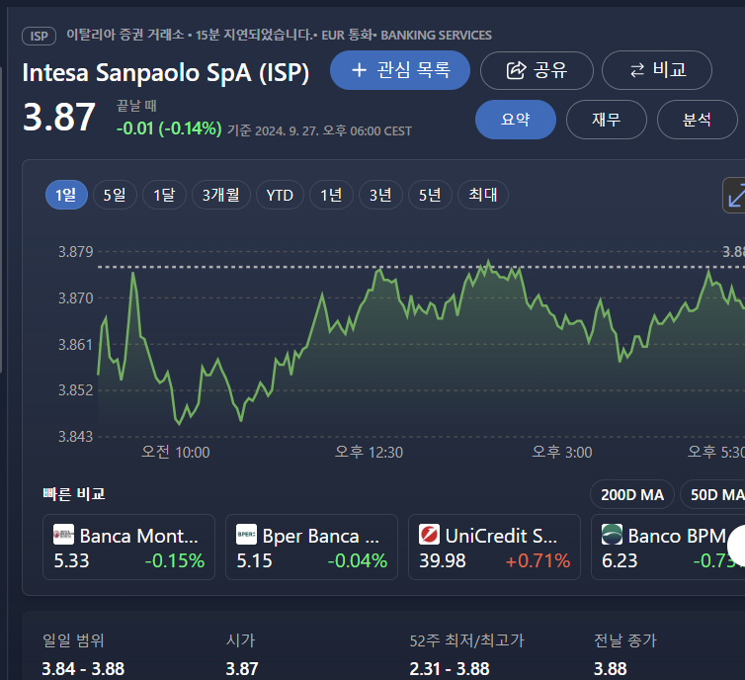The width and height of the screenshot is (745, 680).
Task: Select the 5년 chart range
Action: pos(430,195)
